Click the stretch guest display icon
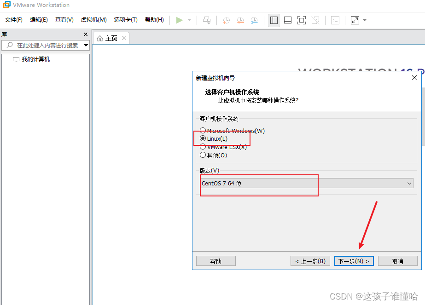Screen dimensions: 425x305 click(355, 20)
